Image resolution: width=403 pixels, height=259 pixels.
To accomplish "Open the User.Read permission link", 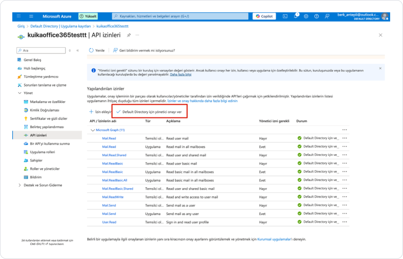I will (x=109, y=222).
